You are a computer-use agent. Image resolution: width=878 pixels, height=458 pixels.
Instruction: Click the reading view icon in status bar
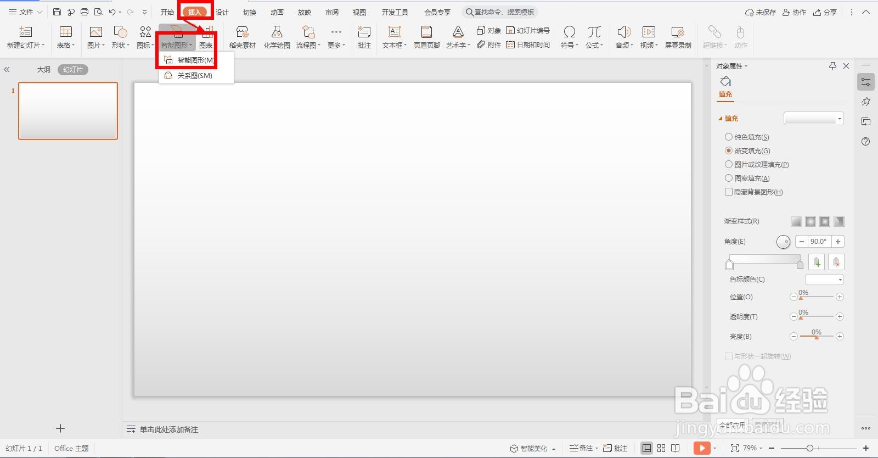tap(676, 448)
